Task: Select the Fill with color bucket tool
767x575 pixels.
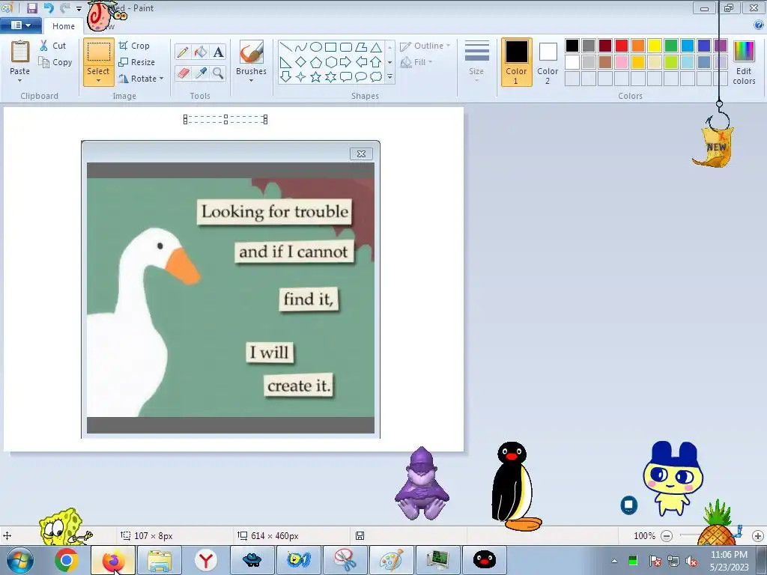Action: (x=201, y=52)
